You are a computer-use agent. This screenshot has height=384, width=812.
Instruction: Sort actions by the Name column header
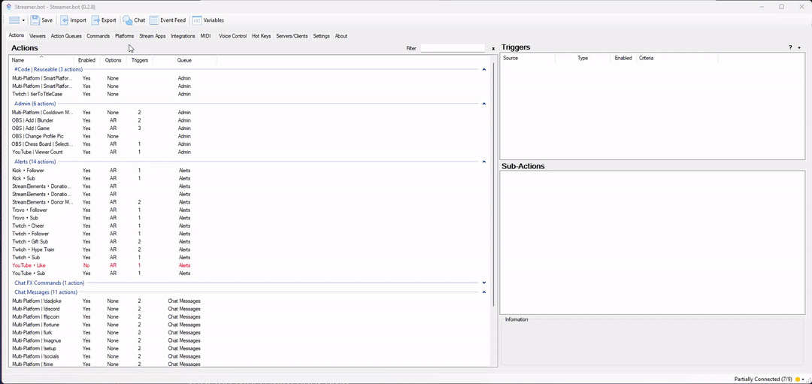pos(41,60)
